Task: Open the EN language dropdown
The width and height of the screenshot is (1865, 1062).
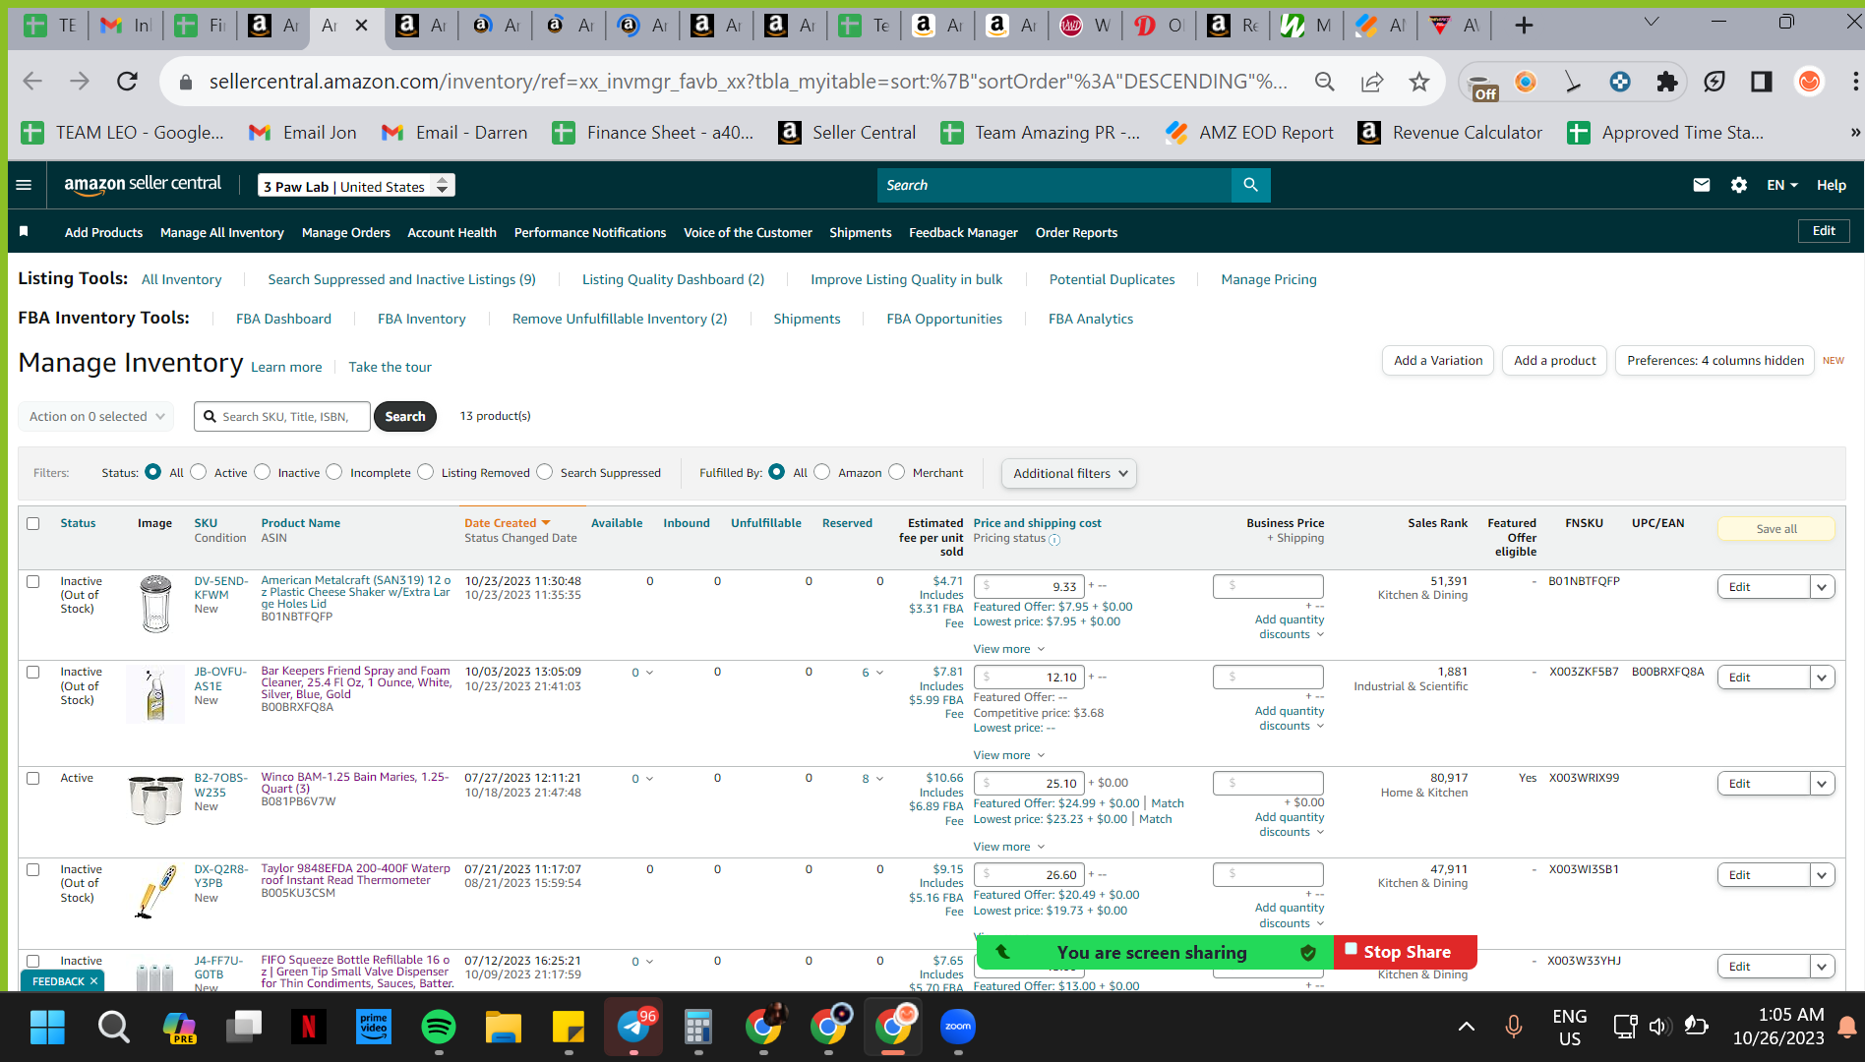Action: 1782,185
